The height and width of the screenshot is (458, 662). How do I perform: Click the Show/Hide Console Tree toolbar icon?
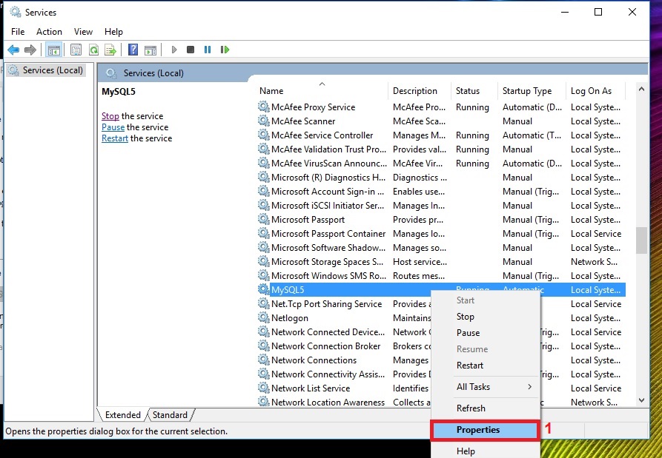click(x=53, y=50)
